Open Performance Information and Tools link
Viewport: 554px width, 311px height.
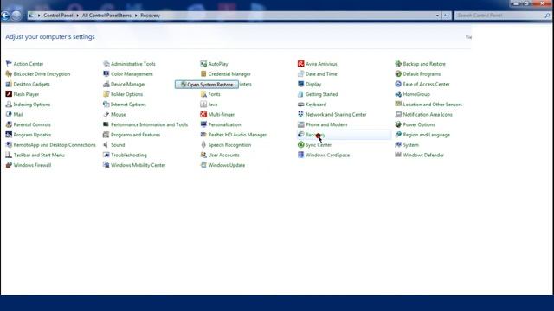(x=149, y=124)
